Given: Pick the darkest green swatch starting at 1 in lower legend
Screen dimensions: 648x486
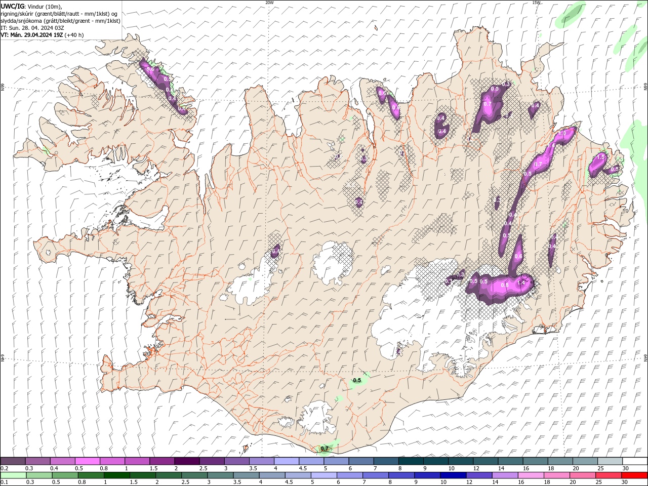Looking at the screenshot, I should (116, 475).
